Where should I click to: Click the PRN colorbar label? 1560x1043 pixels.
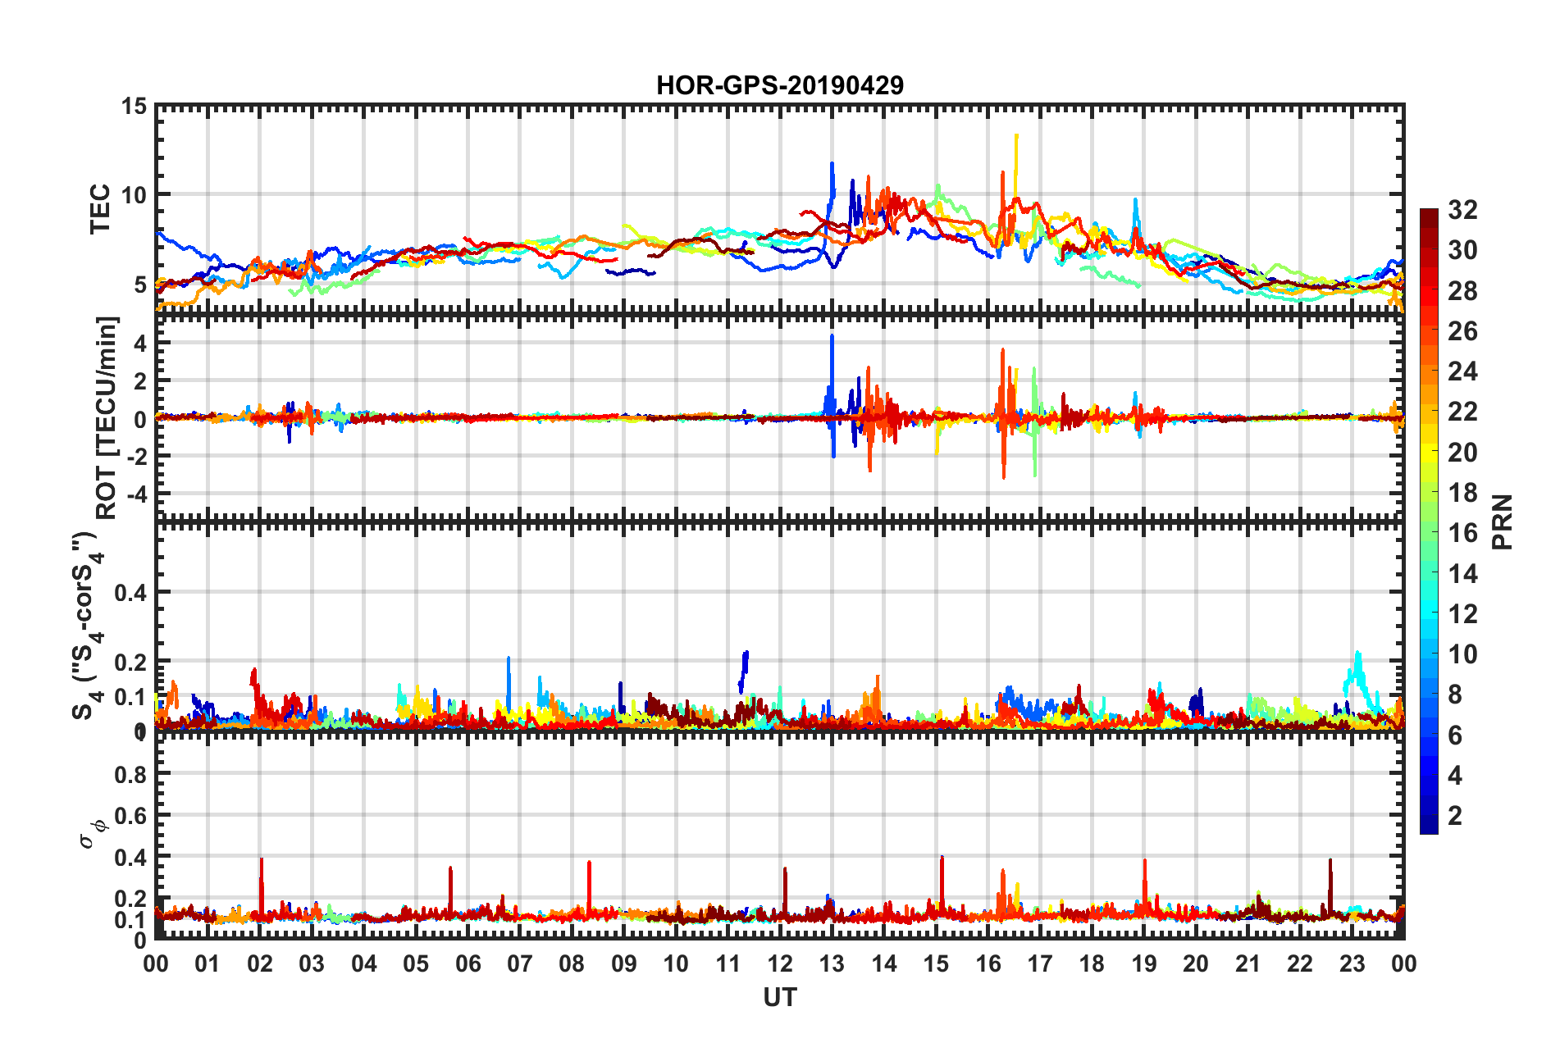pyautogui.click(x=1502, y=521)
